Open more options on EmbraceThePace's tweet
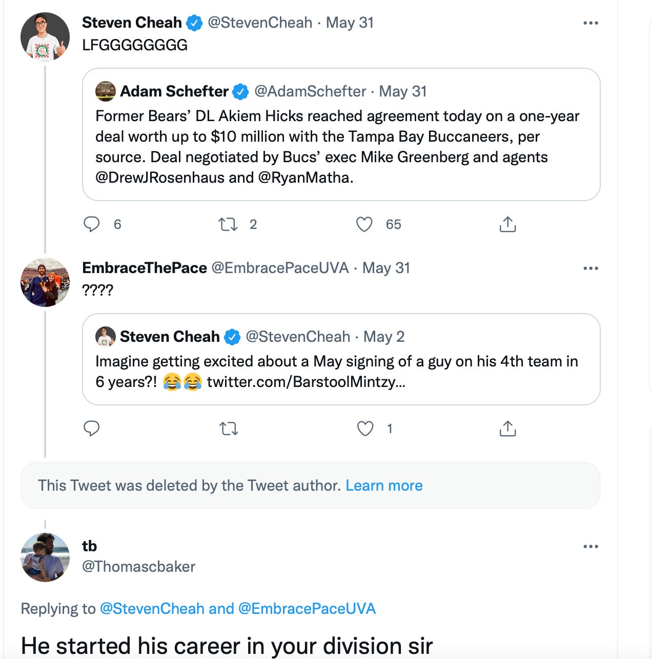 tap(590, 268)
